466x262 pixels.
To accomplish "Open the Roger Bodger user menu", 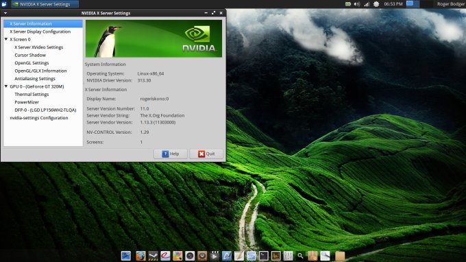I will click(451, 4).
